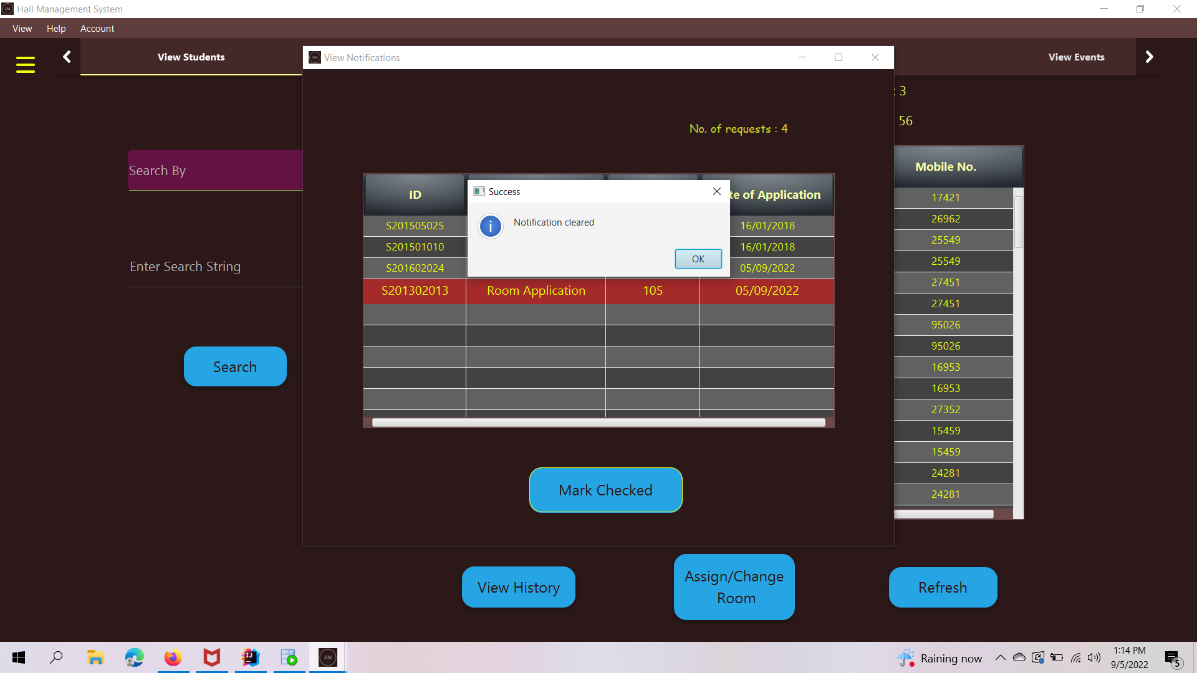1197x673 pixels.
Task: Launch Visual Studio Code from the taskbar
Action: 289,657
